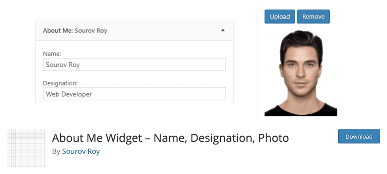Click the plaid plugin icon thumbnail
Viewport: 387px width, 174px height.
pyautogui.click(x=26, y=148)
